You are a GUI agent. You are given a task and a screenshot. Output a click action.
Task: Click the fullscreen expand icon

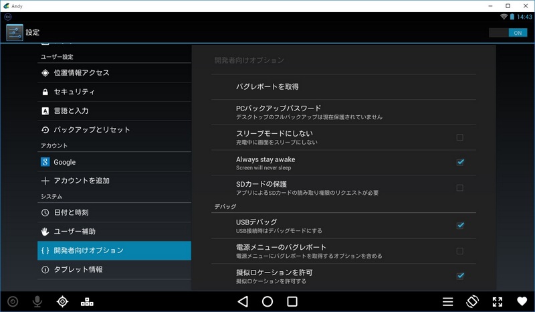click(x=498, y=302)
